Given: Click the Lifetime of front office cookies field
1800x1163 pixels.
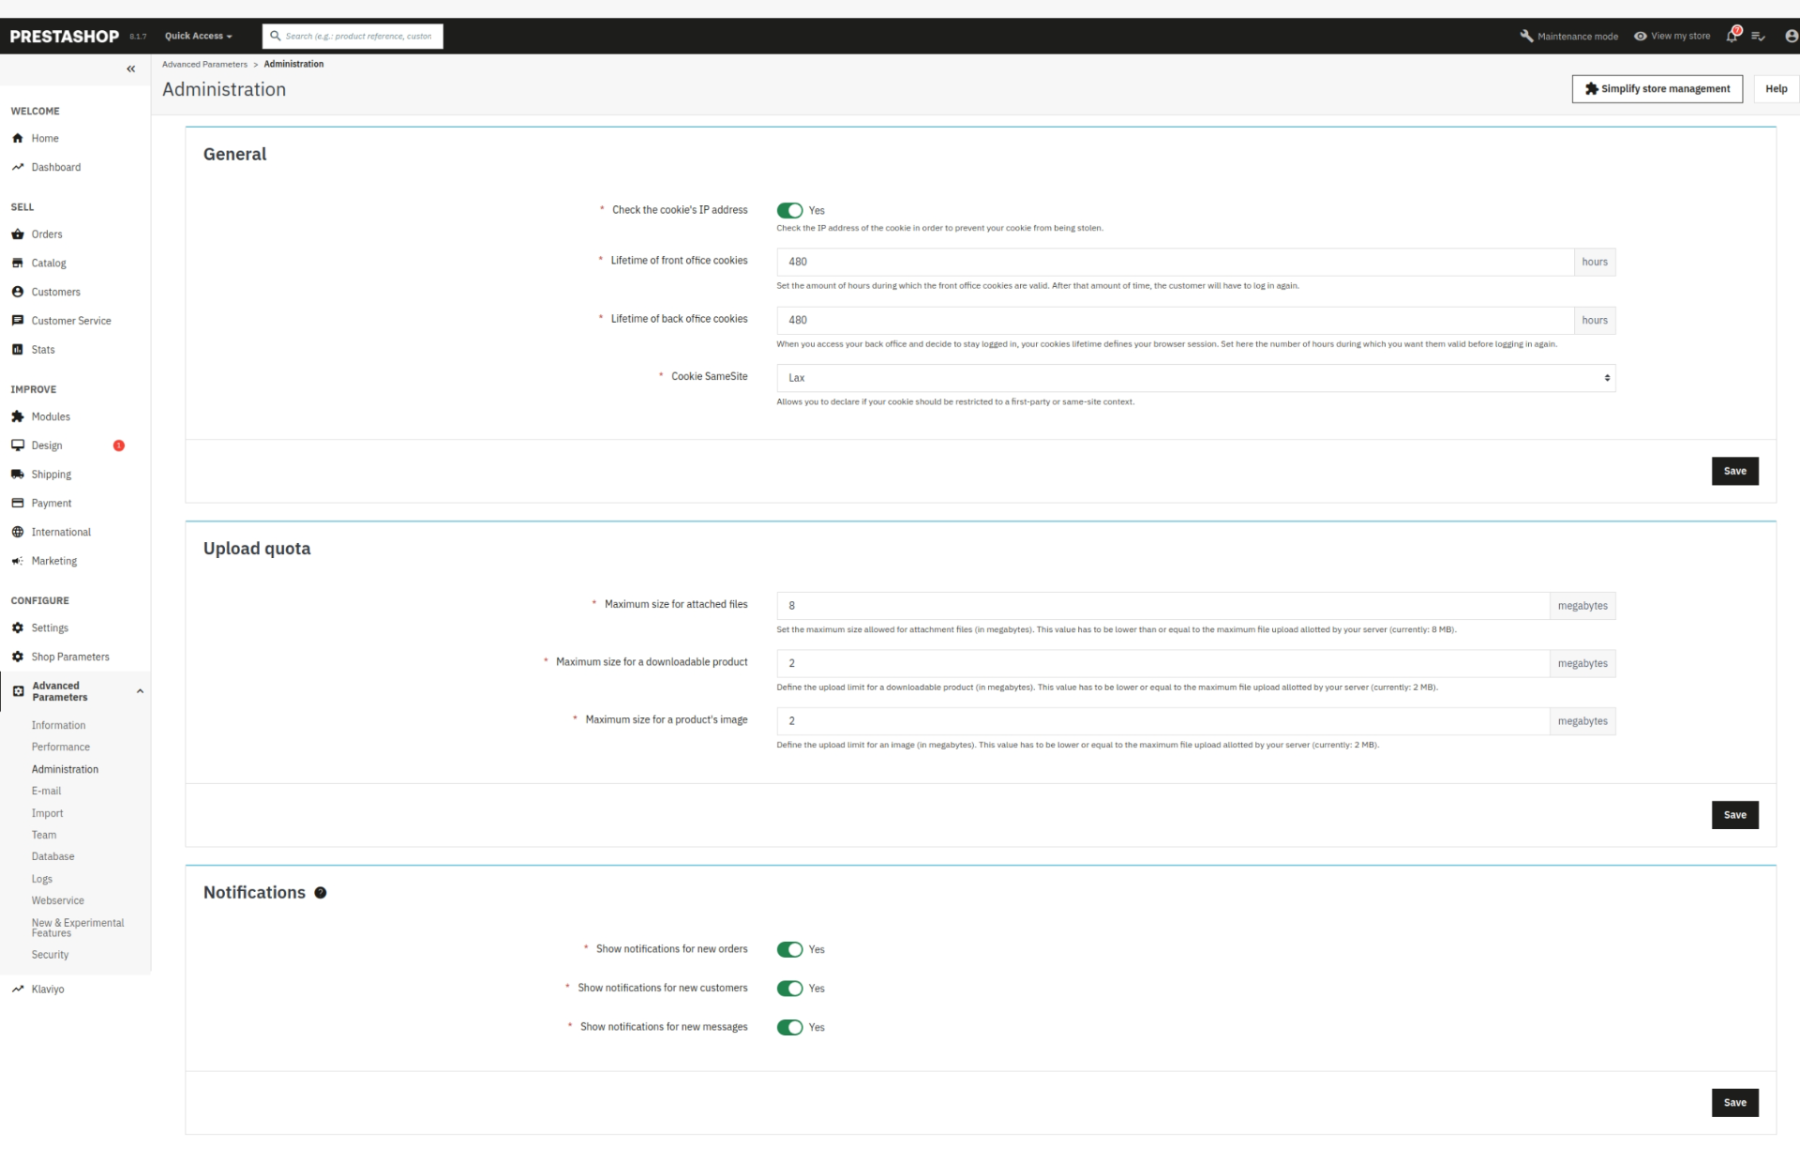Looking at the screenshot, I should coord(1175,262).
